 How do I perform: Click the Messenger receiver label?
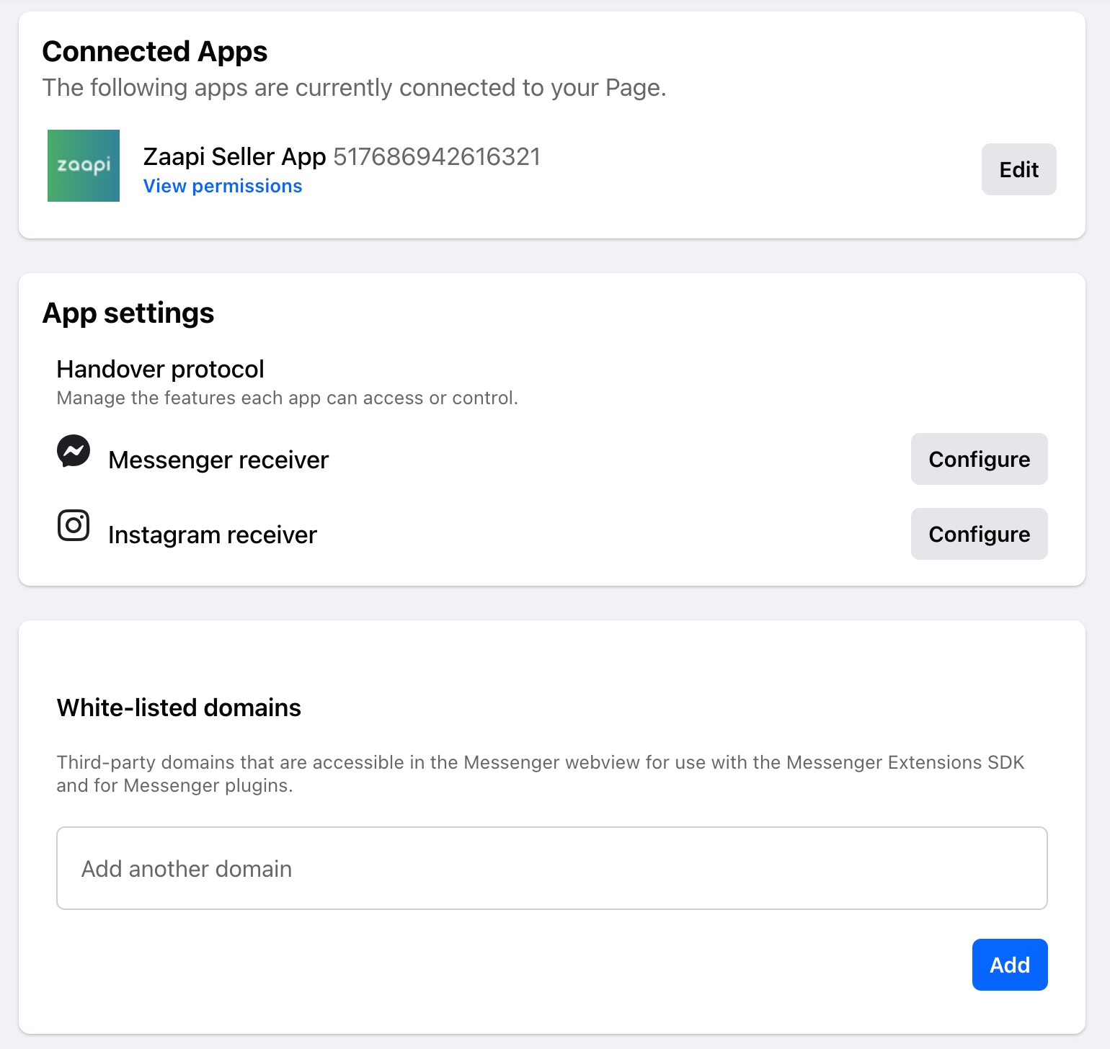[218, 460]
